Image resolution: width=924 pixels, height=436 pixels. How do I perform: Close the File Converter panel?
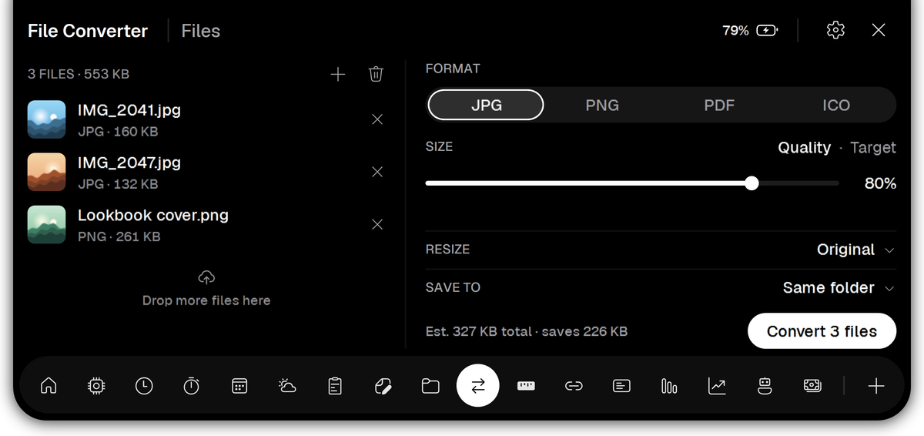(879, 30)
